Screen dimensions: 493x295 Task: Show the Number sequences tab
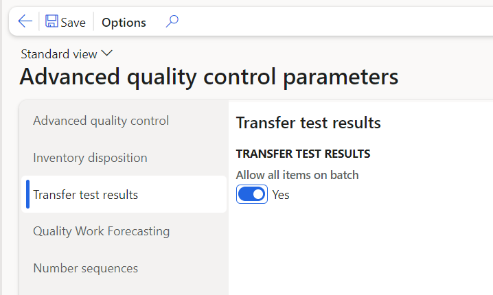click(x=85, y=268)
